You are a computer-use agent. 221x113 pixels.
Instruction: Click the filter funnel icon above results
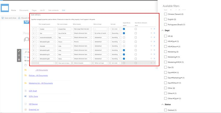(25, 57)
